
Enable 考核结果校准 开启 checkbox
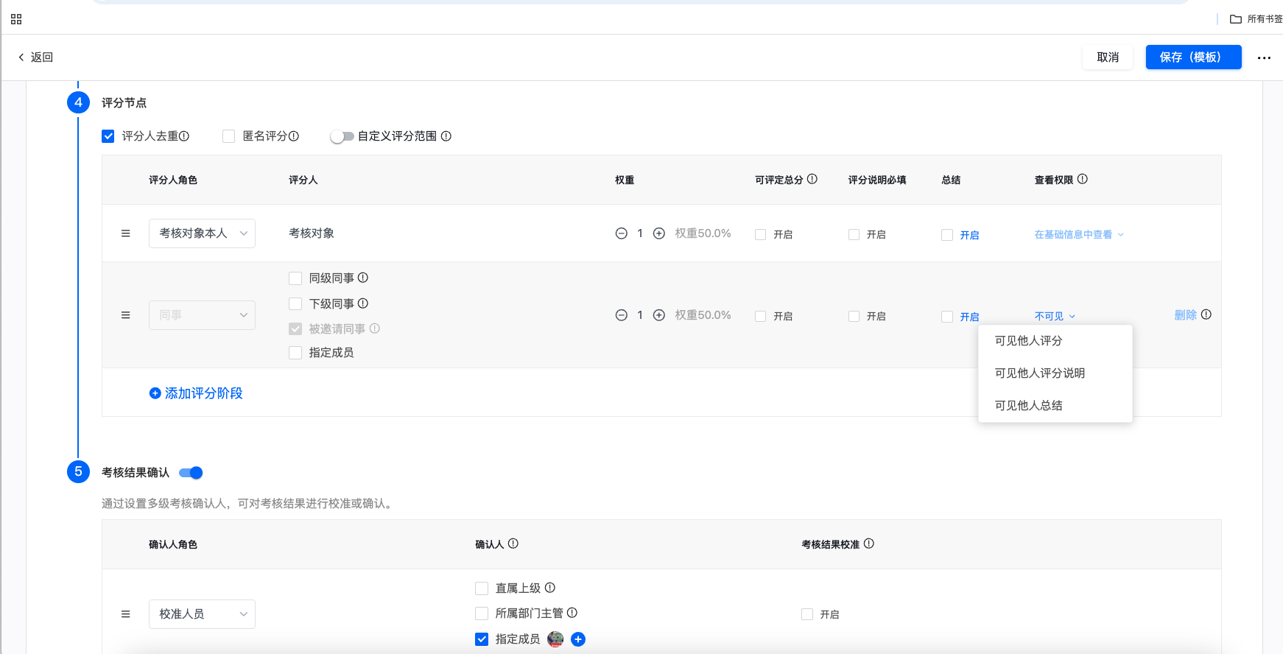807,614
